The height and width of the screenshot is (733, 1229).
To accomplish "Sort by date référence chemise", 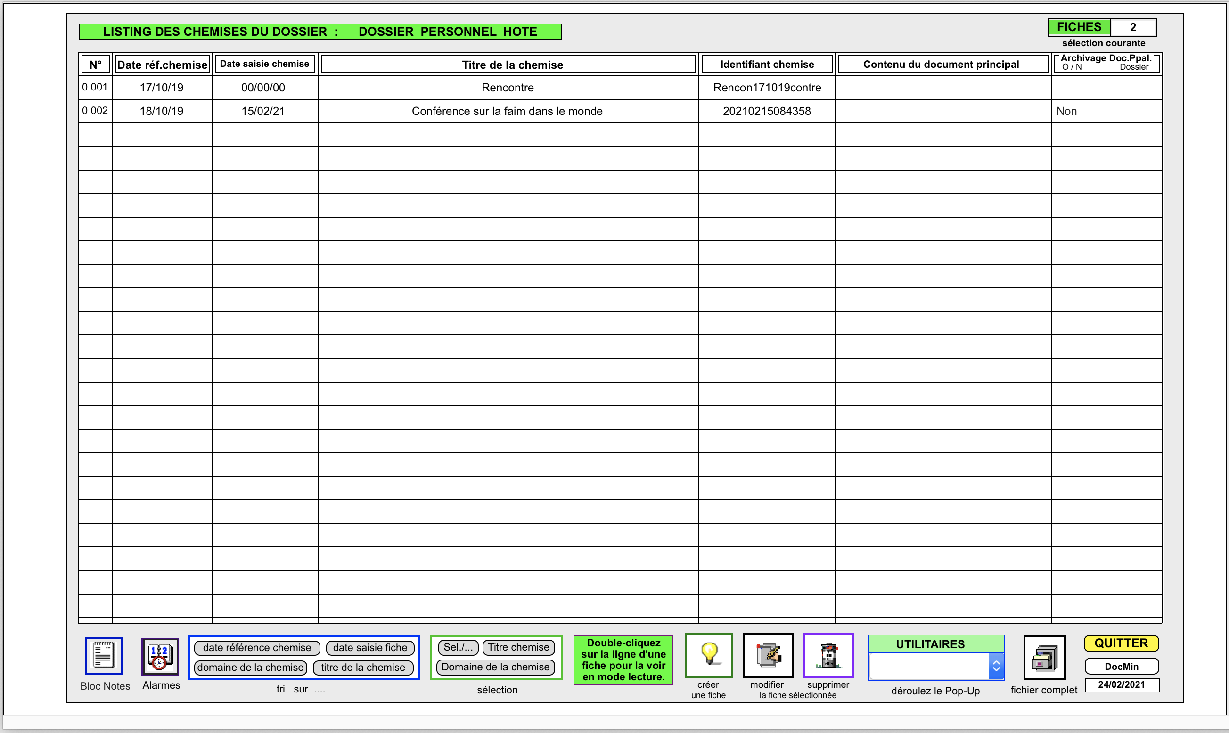I will click(x=257, y=648).
